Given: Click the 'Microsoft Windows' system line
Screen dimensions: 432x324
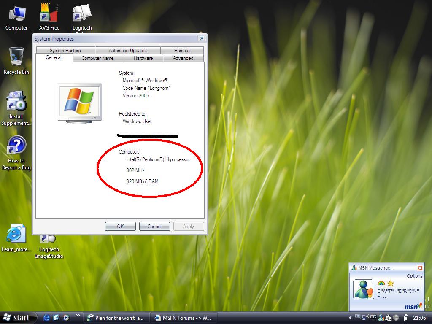Looking at the screenshot, I should 145,81.
